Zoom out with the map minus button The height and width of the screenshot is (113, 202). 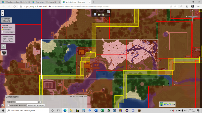click(x=3, y=15)
